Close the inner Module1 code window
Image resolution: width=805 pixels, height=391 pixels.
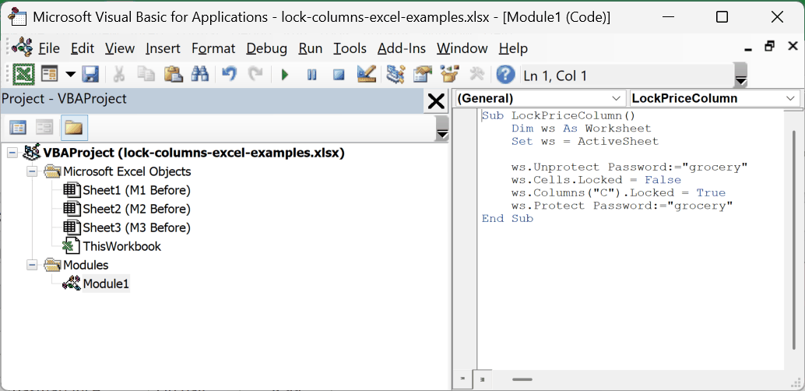(793, 46)
